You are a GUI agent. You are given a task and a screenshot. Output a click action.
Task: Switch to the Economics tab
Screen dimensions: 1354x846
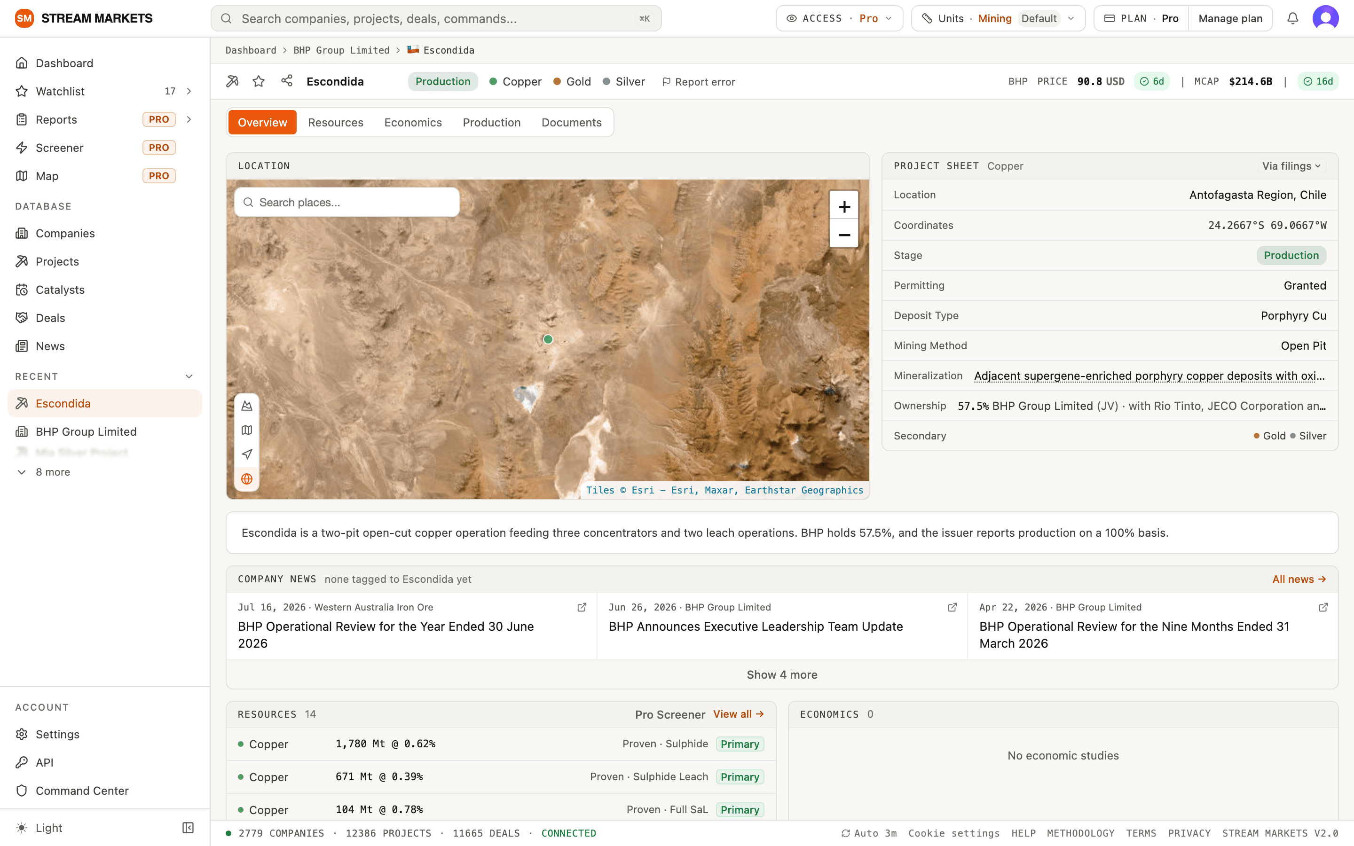pos(413,122)
